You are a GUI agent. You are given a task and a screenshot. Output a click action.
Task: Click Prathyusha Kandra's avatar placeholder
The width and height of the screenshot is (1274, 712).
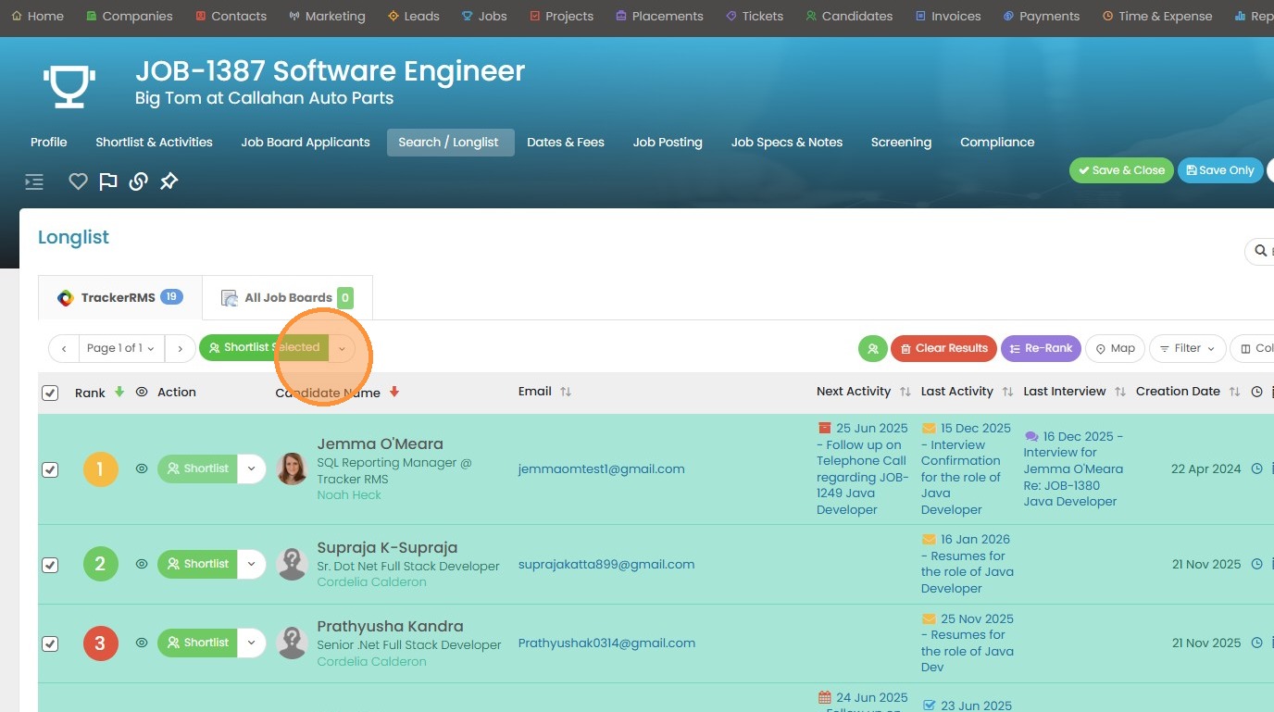pyautogui.click(x=292, y=643)
